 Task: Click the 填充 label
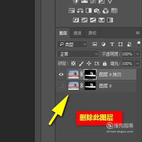click(115, 64)
